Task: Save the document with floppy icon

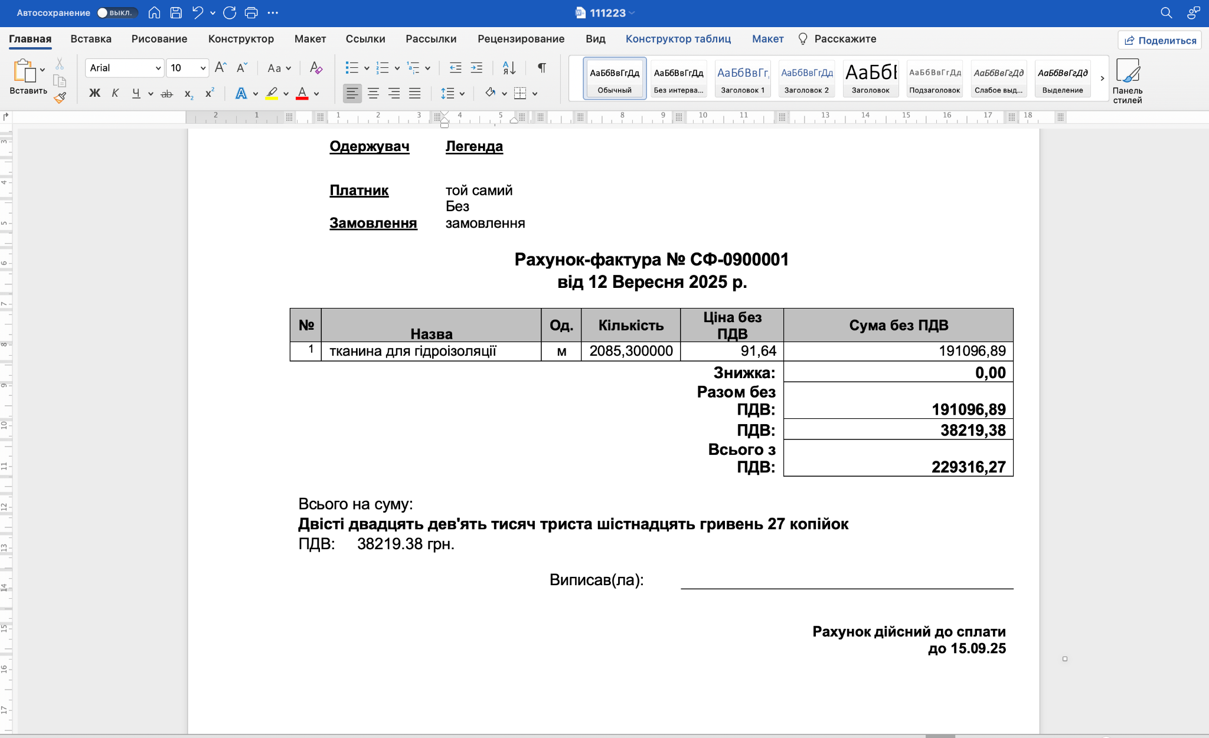Action: point(176,12)
